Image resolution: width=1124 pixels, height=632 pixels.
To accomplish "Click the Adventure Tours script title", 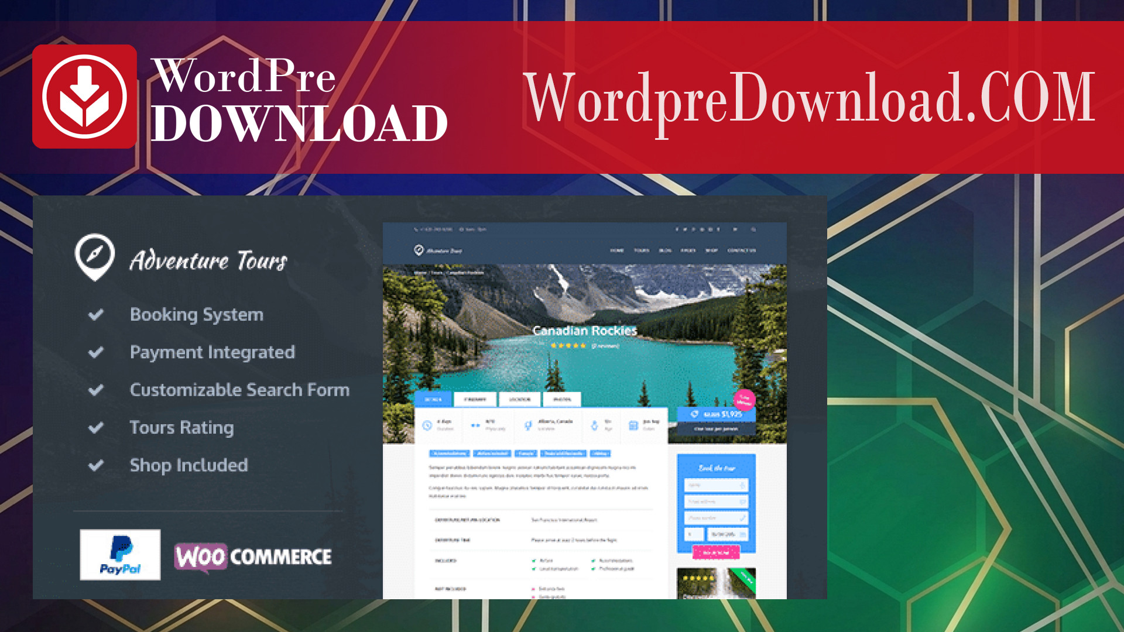I will pyautogui.click(x=208, y=260).
